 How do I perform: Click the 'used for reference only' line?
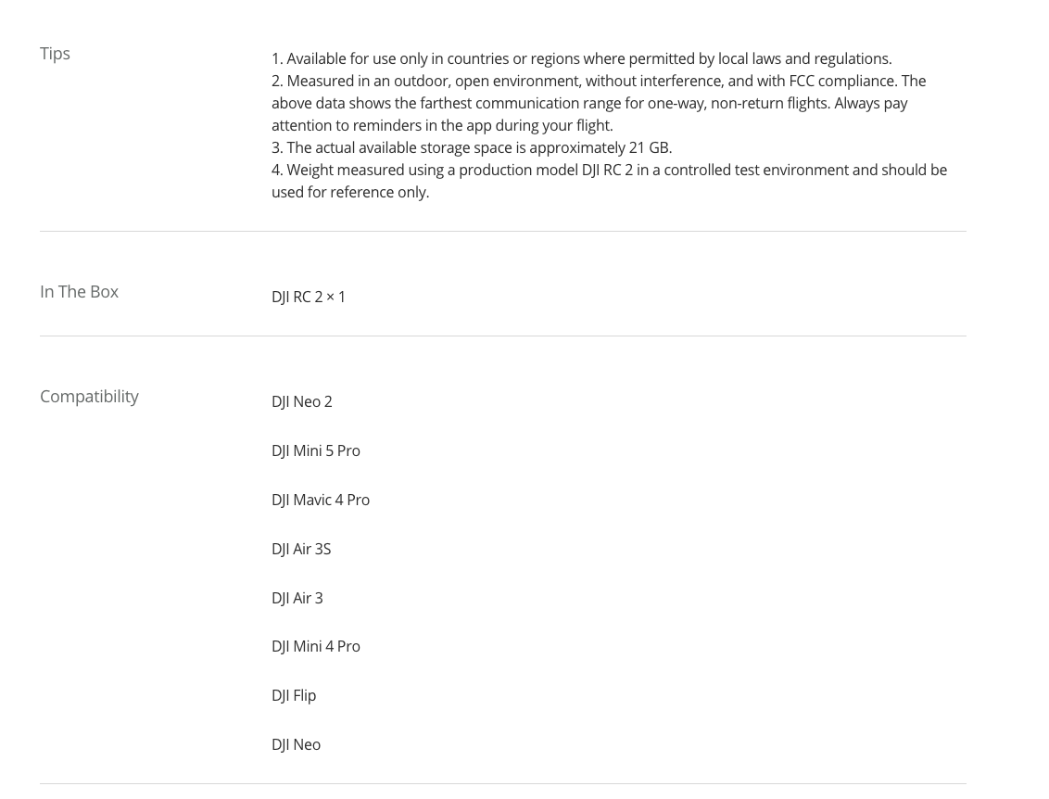click(x=350, y=192)
